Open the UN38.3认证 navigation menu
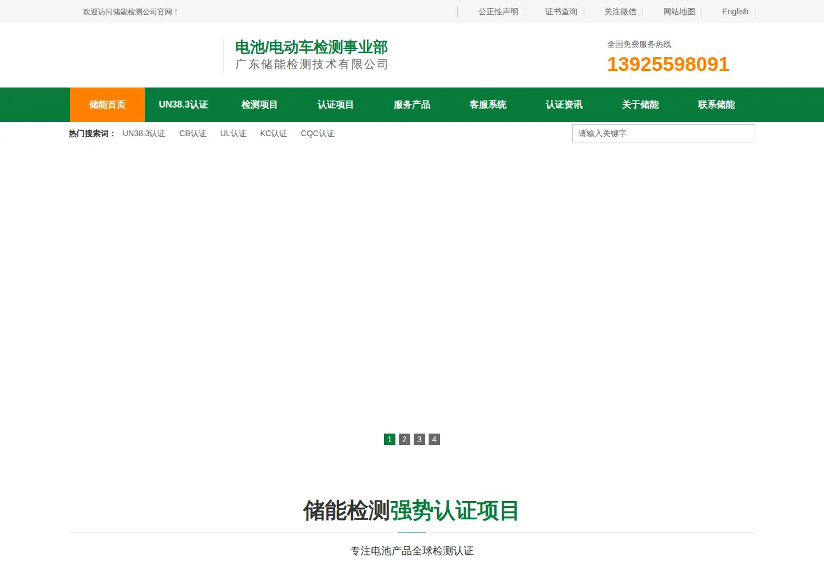 pyautogui.click(x=183, y=105)
